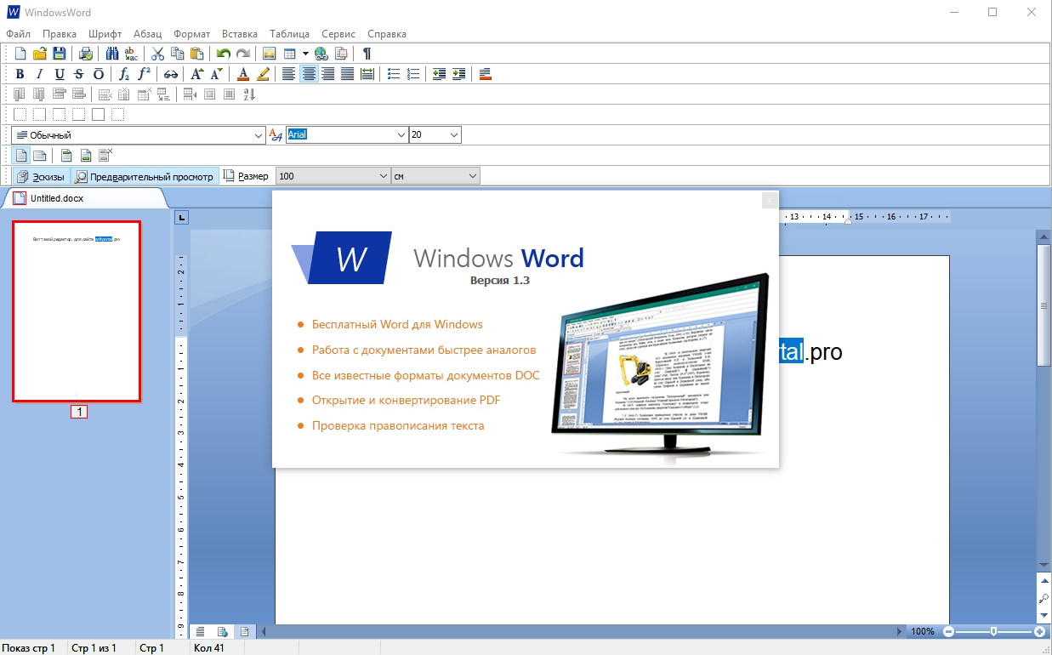Click Предварительный просмотр preview button
Viewport: 1052px width, 655px height.
144,176
